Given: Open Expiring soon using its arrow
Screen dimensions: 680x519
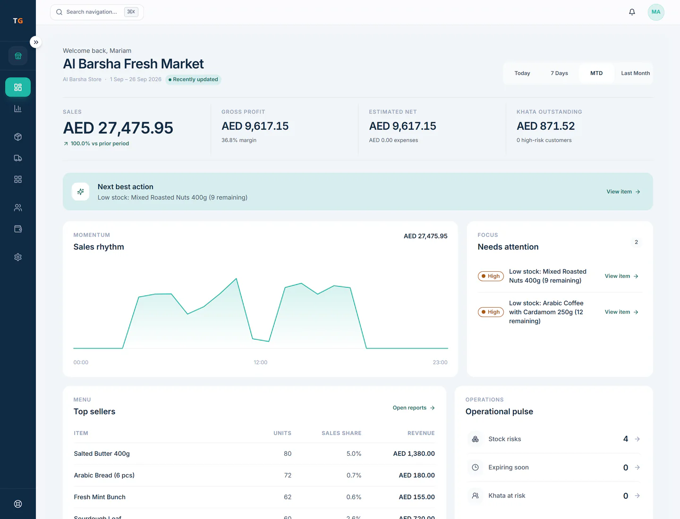Looking at the screenshot, I should 637,467.
